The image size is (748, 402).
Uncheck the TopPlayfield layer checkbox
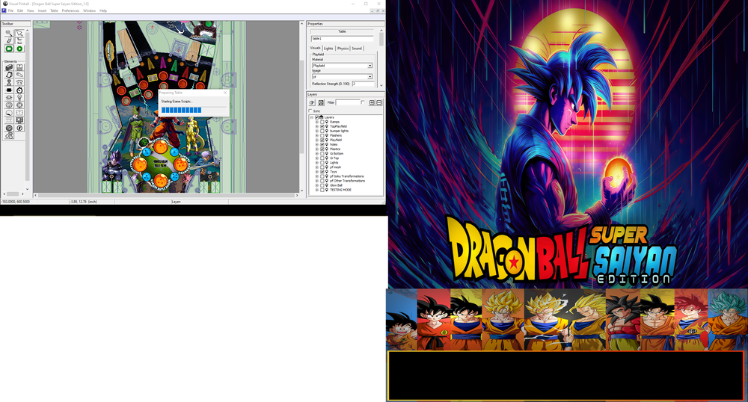[x=322, y=126]
